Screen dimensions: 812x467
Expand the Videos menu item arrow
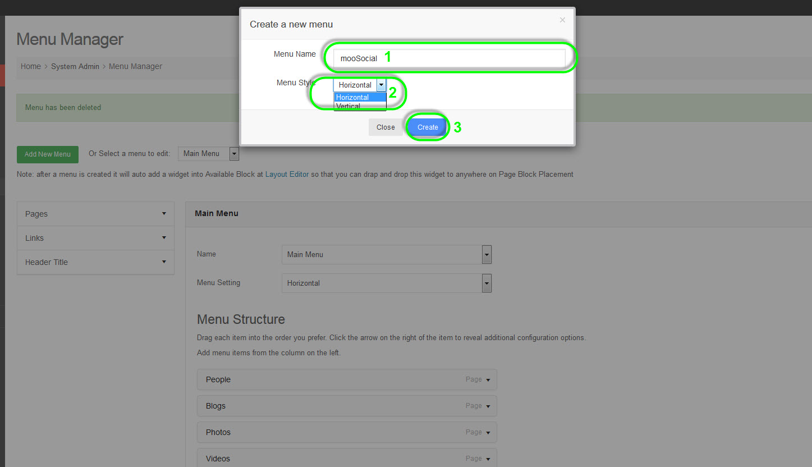488,459
